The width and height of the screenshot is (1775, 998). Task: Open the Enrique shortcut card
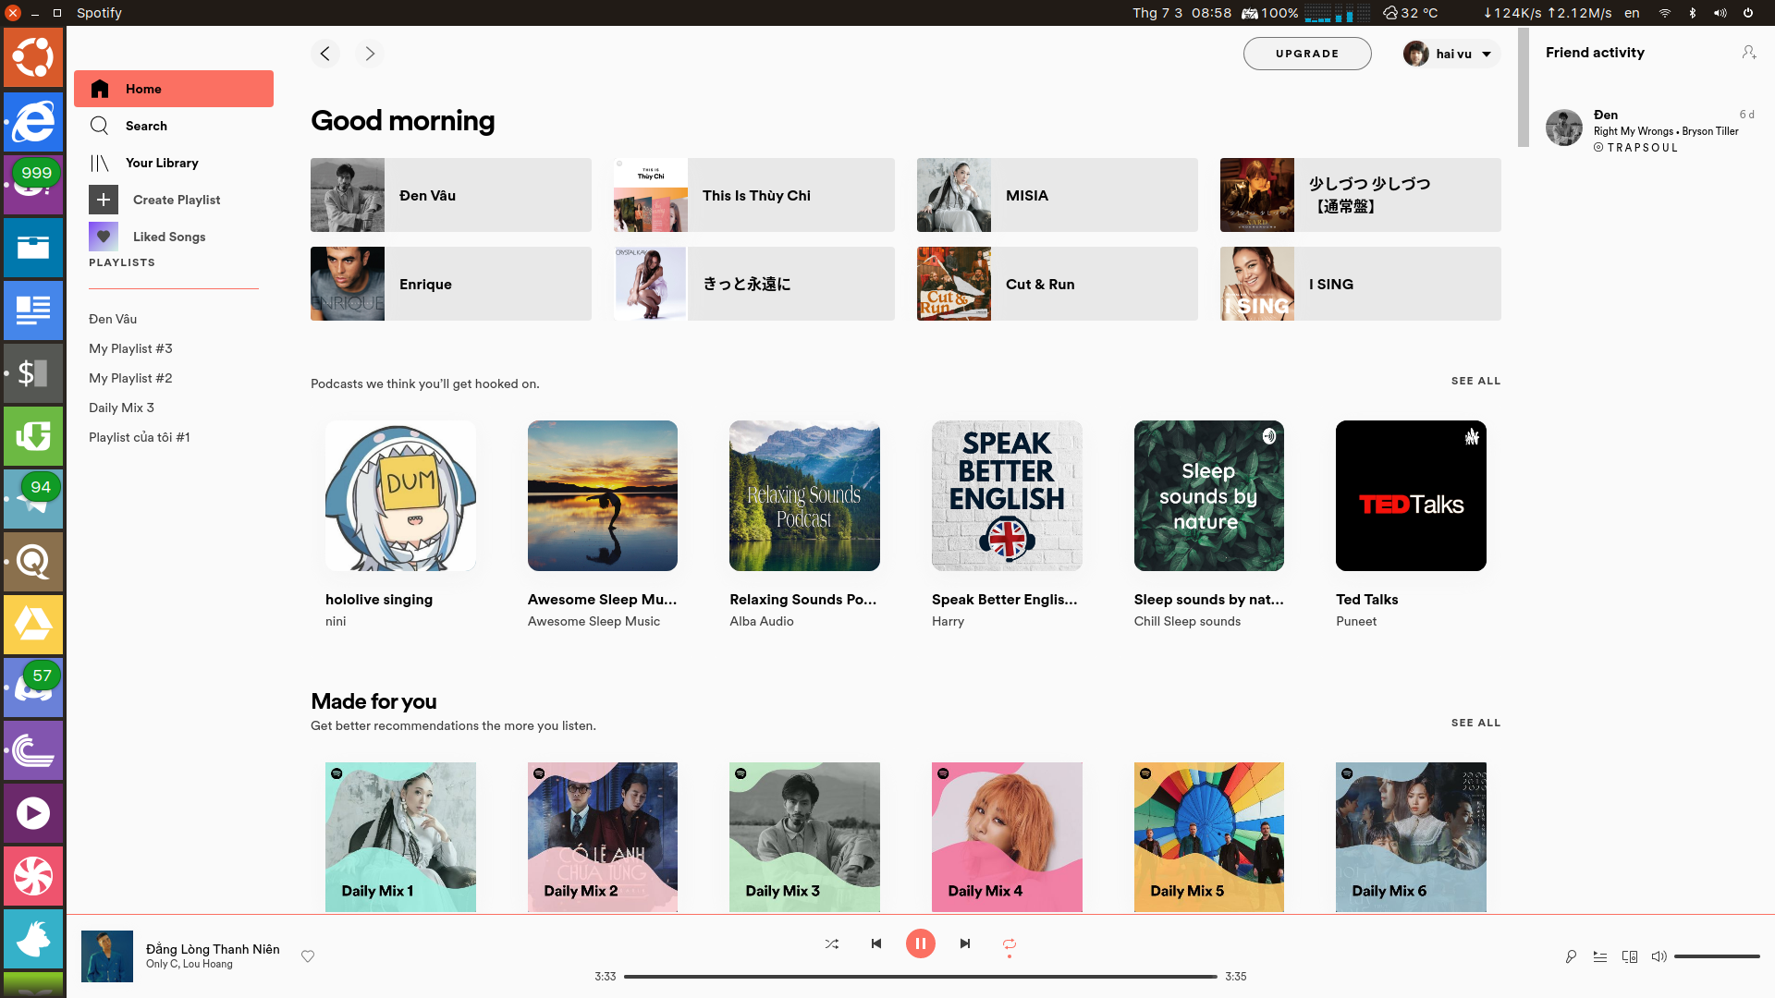coord(451,284)
